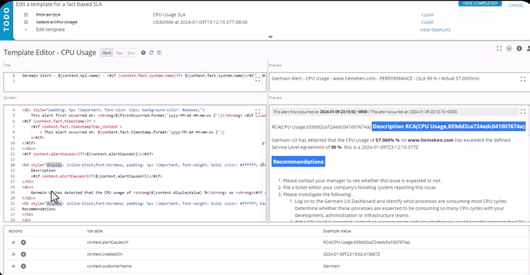This screenshot has width=530, height=275.
Task: Toggle the Pick an SLA completed checkbox
Action: click(x=26, y=15)
